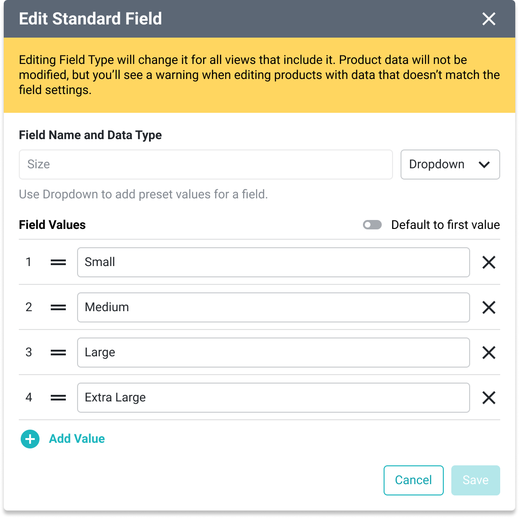This screenshot has width=519, height=518.
Task: Edit the Medium value text box
Action: [273, 307]
